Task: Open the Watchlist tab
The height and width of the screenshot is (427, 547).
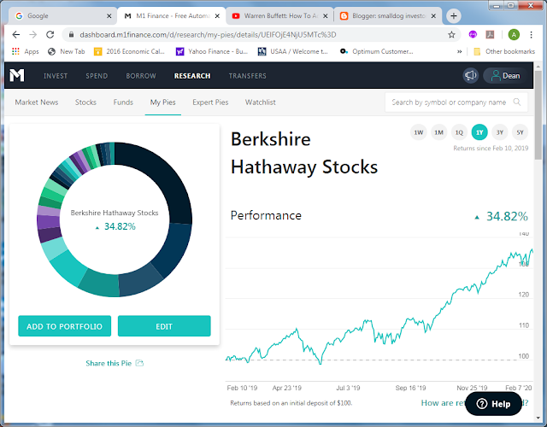Action: click(x=260, y=102)
